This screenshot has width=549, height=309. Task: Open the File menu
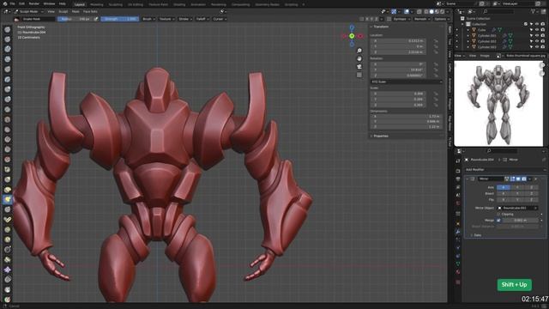(x=12, y=3)
